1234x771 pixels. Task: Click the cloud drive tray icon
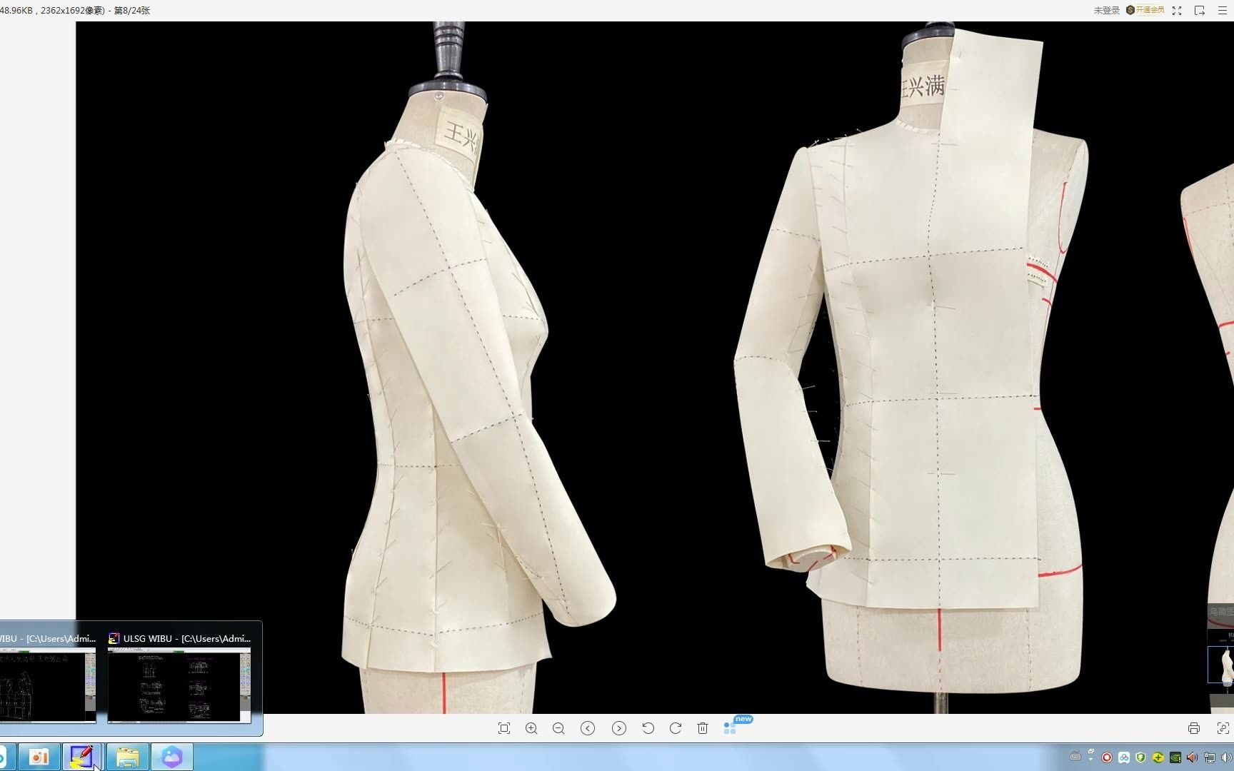tap(1124, 757)
